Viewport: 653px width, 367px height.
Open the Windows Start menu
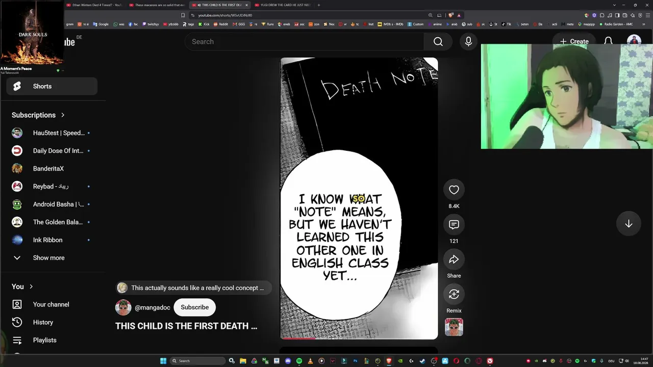click(x=163, y=361)
